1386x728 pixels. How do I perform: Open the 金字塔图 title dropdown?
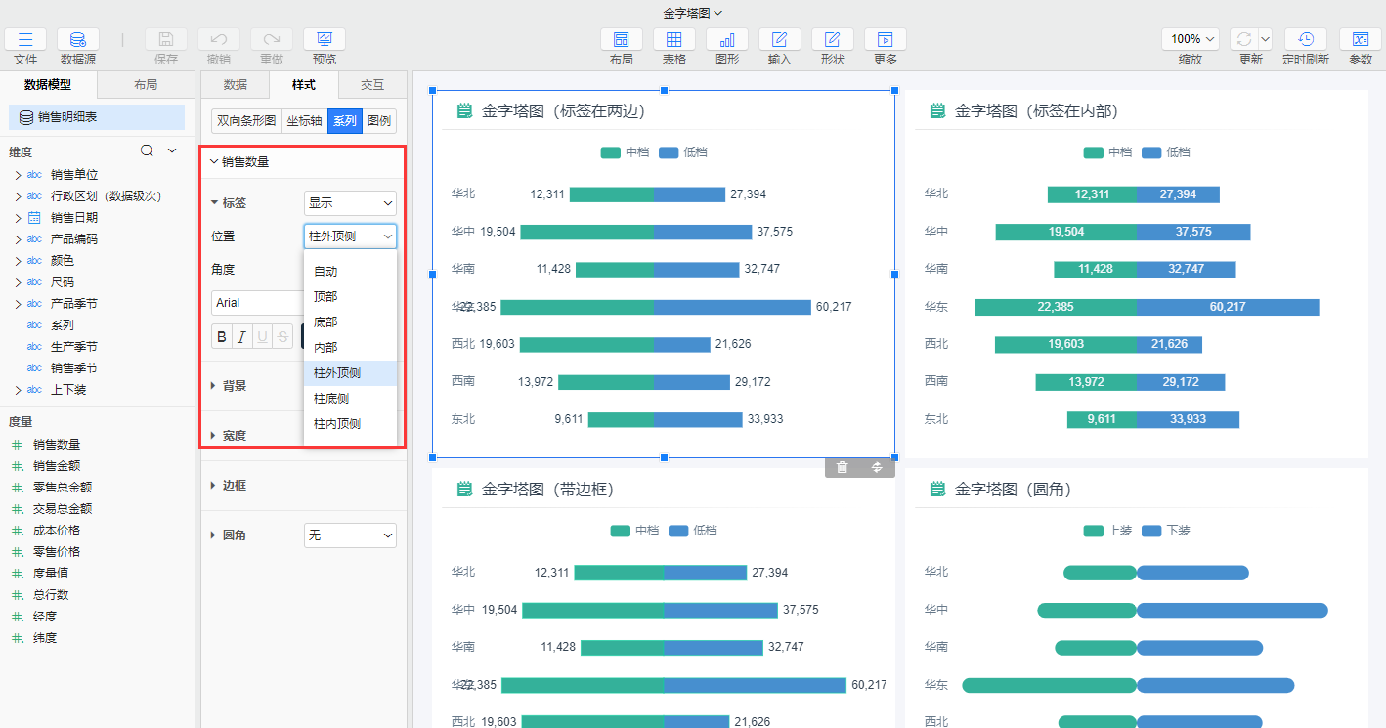[693, 13]
